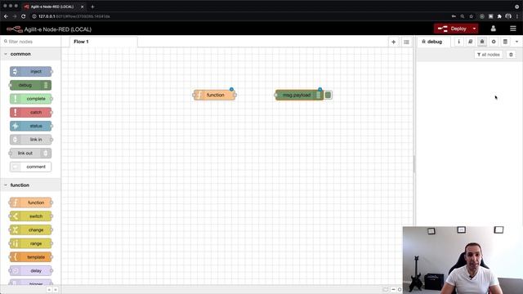Open the user account icon
The height and width of the screenshot is (294, 523).
494,29
